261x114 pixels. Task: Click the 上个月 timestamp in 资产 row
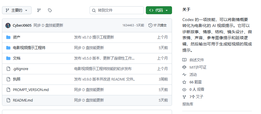pos(162,37)
